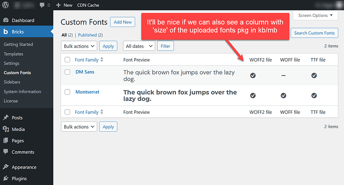Open the comments bubble in admin bar

tap(42, 5)
